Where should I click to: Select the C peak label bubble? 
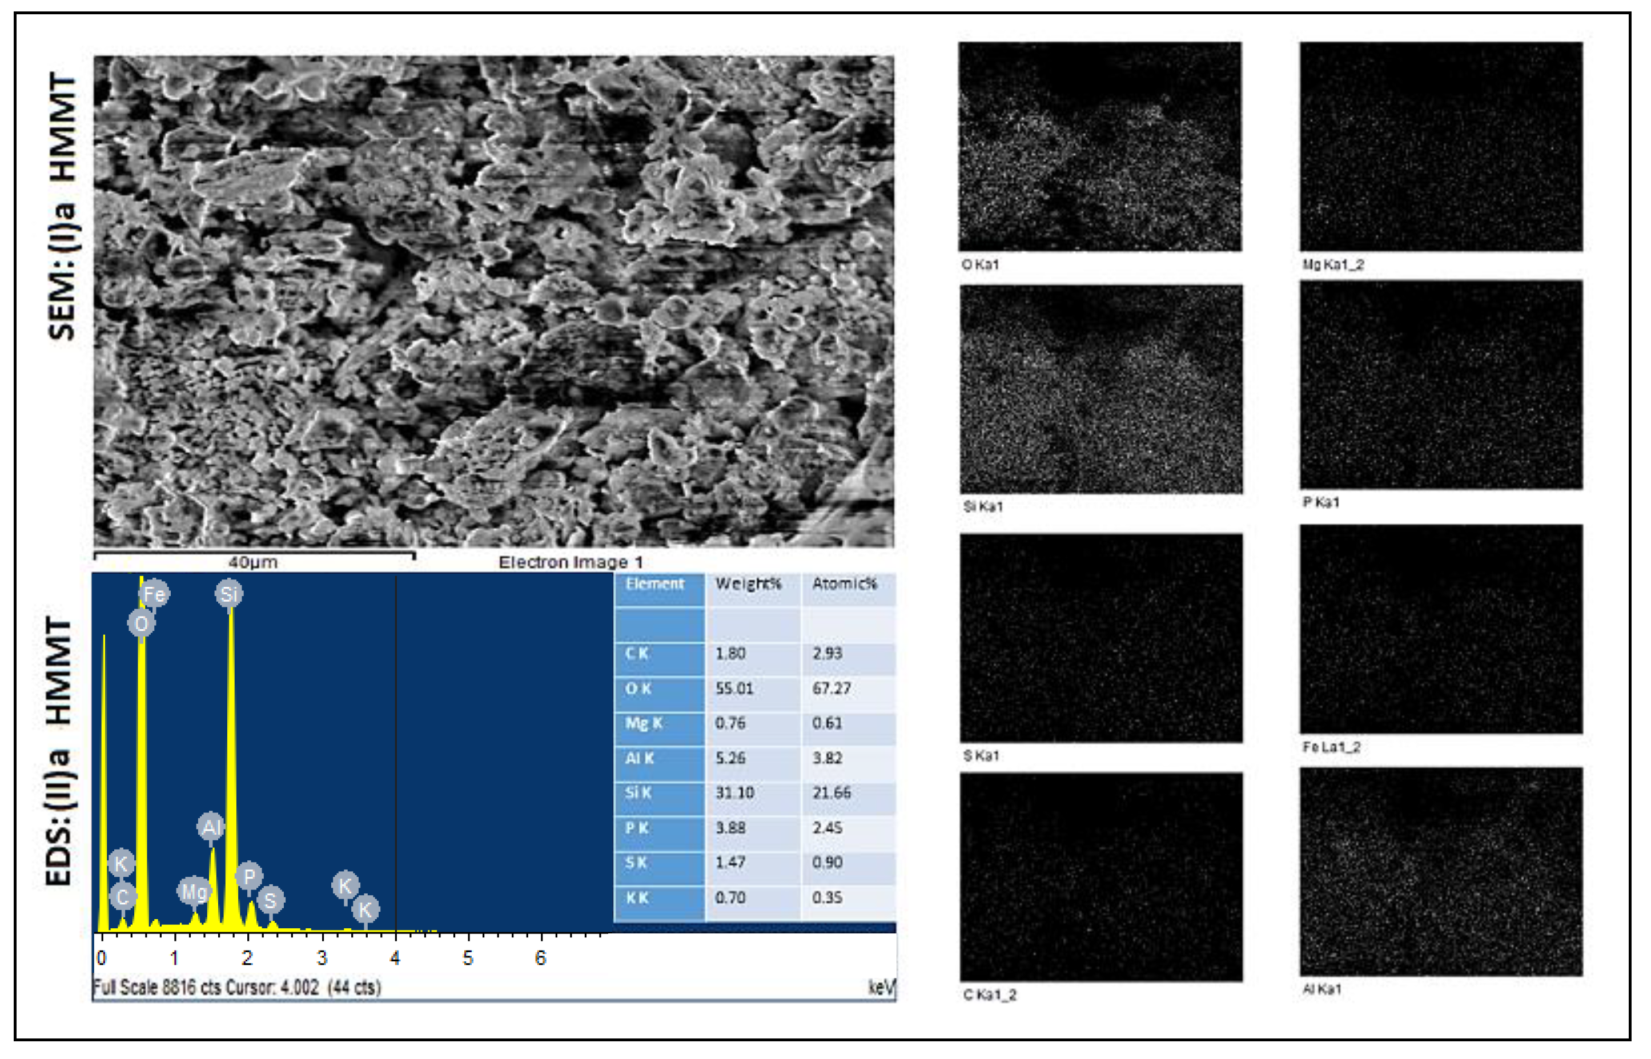click(122, 897)
